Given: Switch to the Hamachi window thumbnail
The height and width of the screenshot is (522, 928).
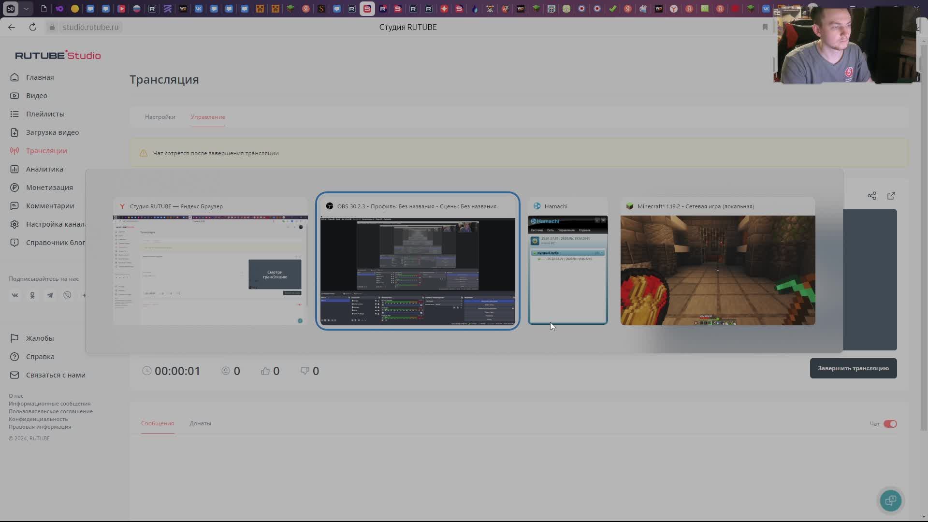Looking at the screenshot, I should point(568,261).
